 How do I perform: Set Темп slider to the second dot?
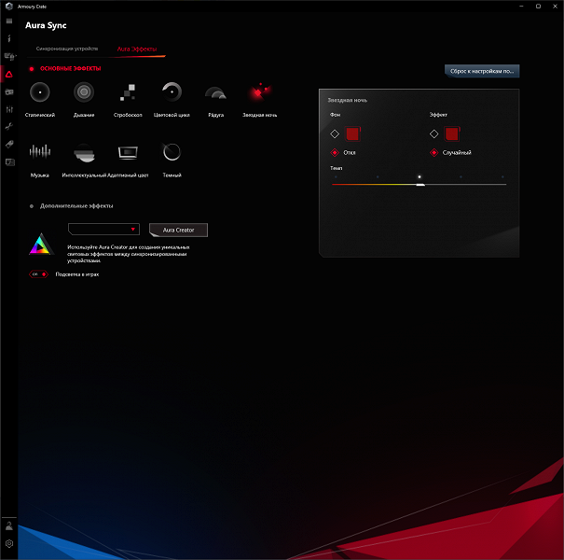click(378, 176)
